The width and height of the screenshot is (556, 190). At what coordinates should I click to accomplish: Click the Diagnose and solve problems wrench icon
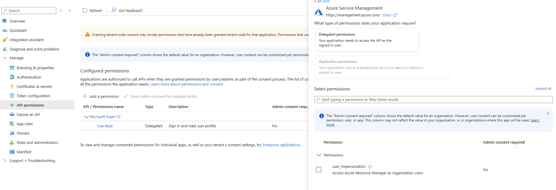[5, 49]
